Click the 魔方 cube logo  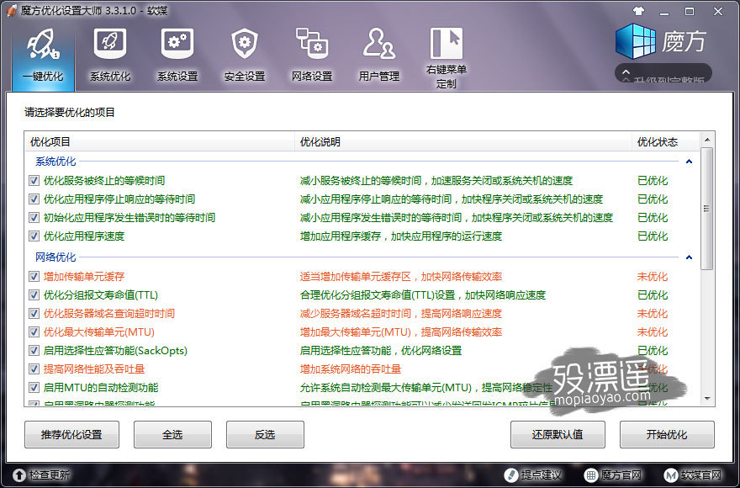click(635, 41)
